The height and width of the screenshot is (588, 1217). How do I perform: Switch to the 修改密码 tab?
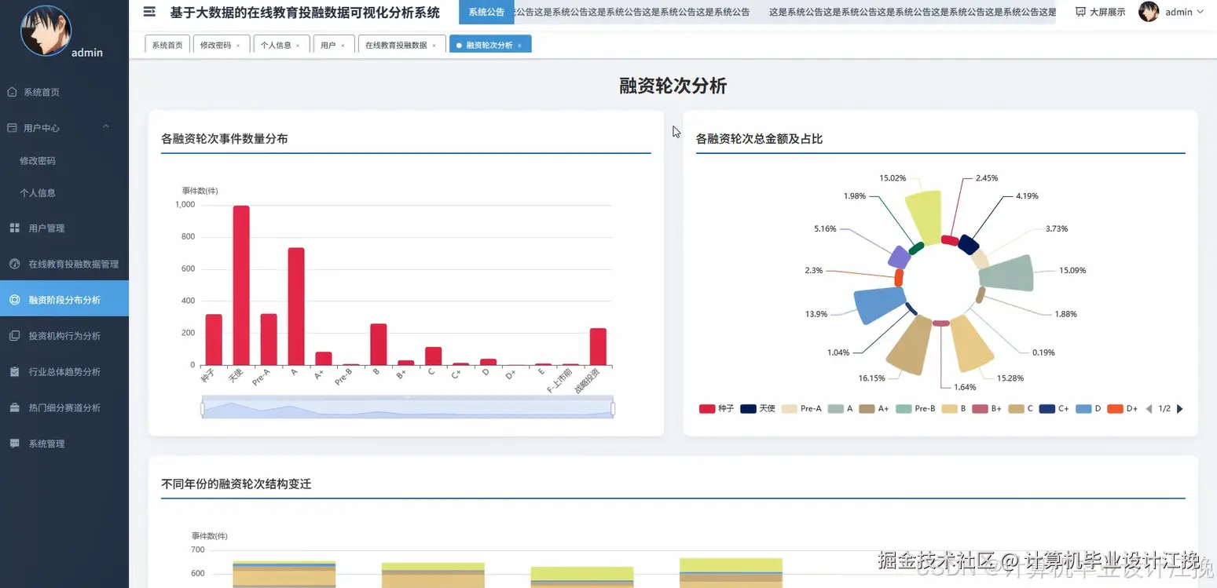[x=221, y=45]
